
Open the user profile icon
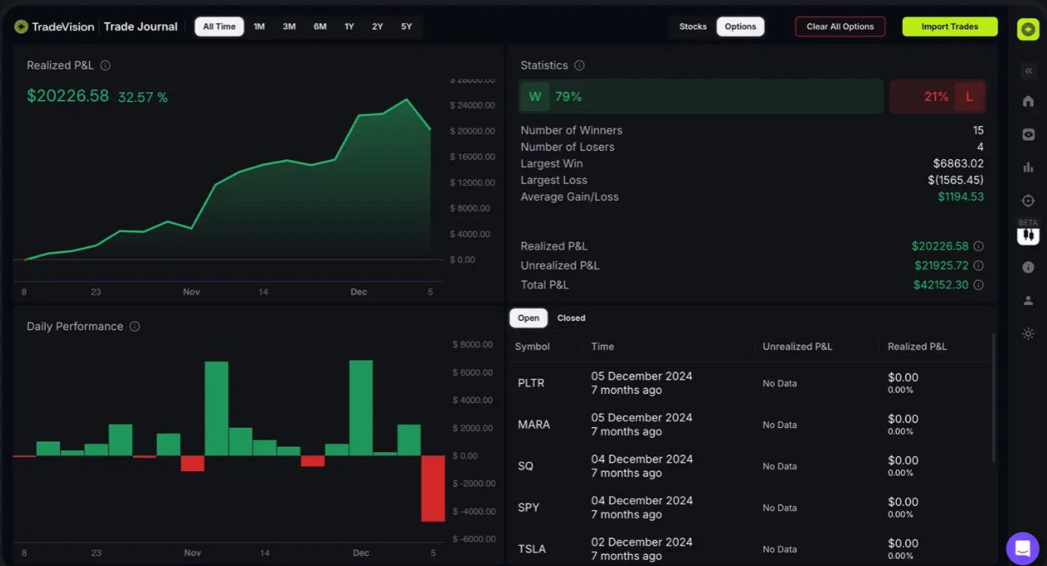click(x=1028, y=300)
